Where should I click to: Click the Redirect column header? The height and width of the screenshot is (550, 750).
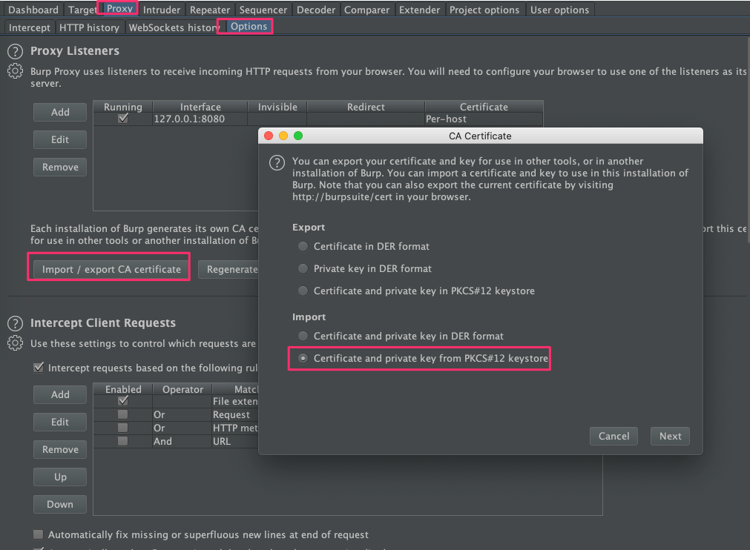pyautogui.click(x=366, y=107)
